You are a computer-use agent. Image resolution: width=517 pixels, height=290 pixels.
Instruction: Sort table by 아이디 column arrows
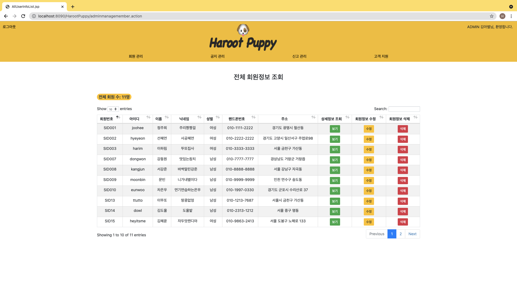point(148,117)
